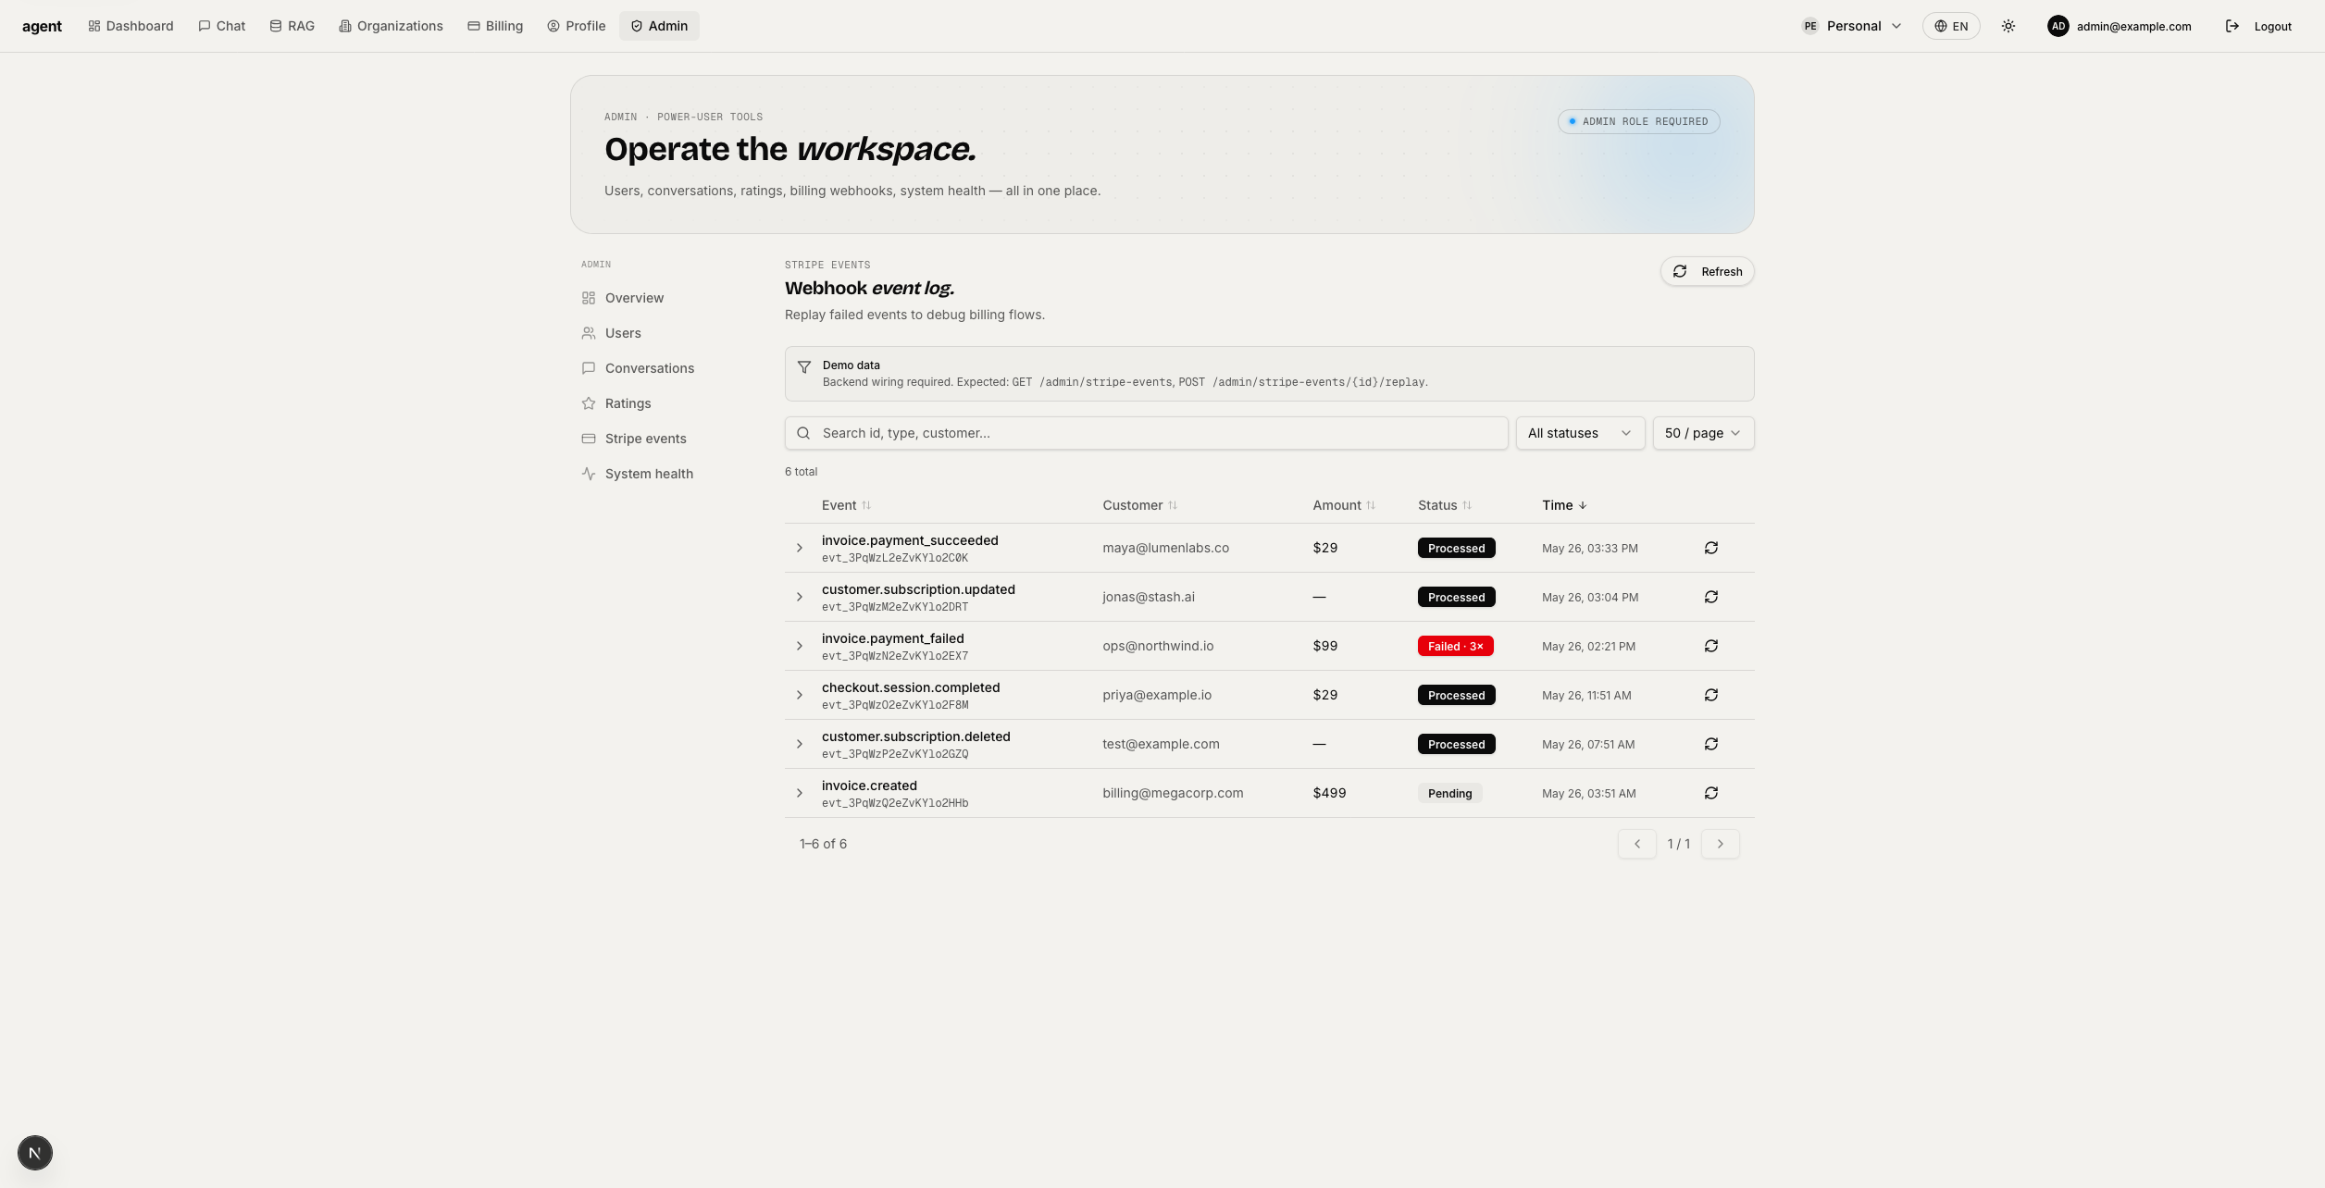Screen dimensions: 2325x1188
Task: Go to previous page of events
Action: coord(1637,844)
